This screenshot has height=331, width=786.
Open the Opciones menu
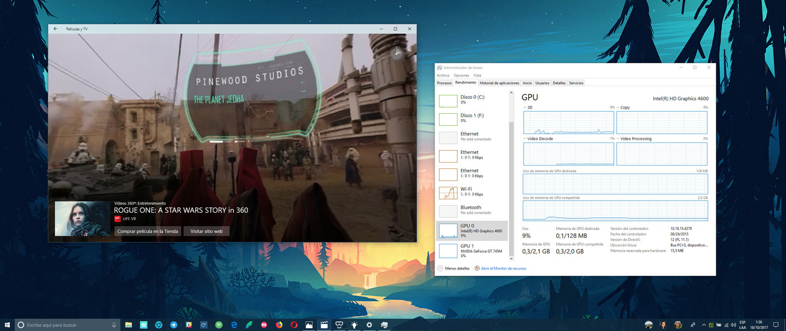pos(461,75)
